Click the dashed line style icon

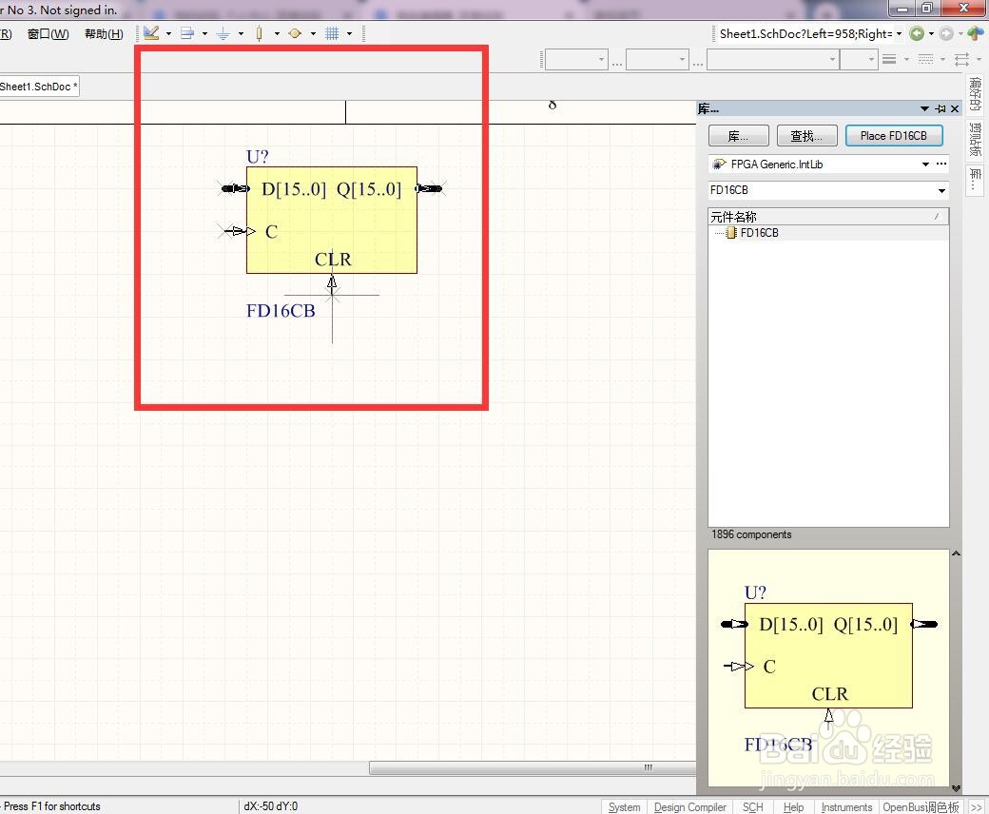(925, 59)
